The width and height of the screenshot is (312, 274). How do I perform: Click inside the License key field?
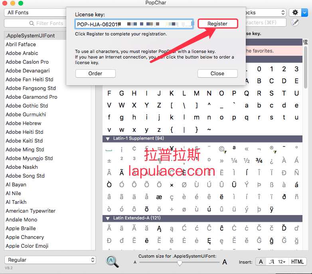(x=134, y=24)
